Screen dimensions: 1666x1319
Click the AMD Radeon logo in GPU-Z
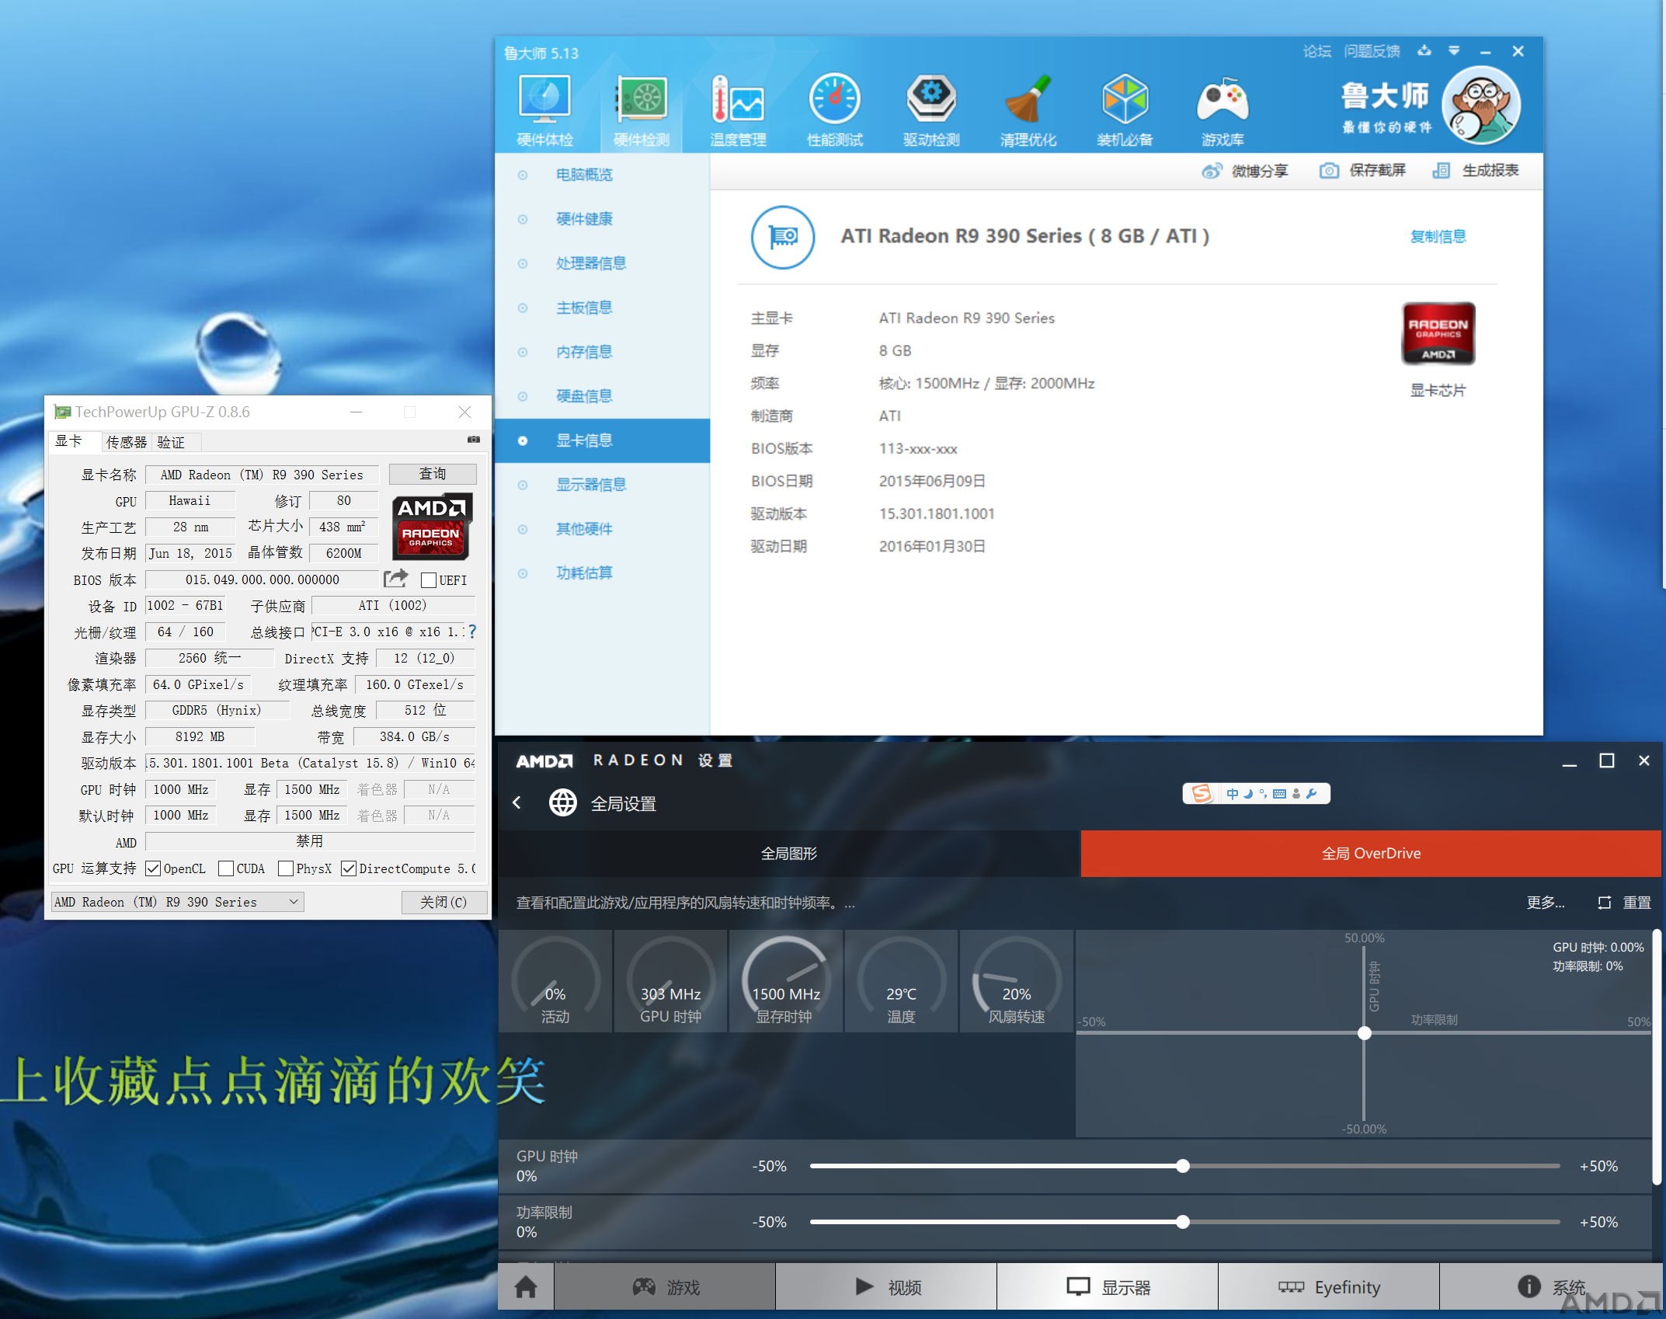tap(432, 526)
